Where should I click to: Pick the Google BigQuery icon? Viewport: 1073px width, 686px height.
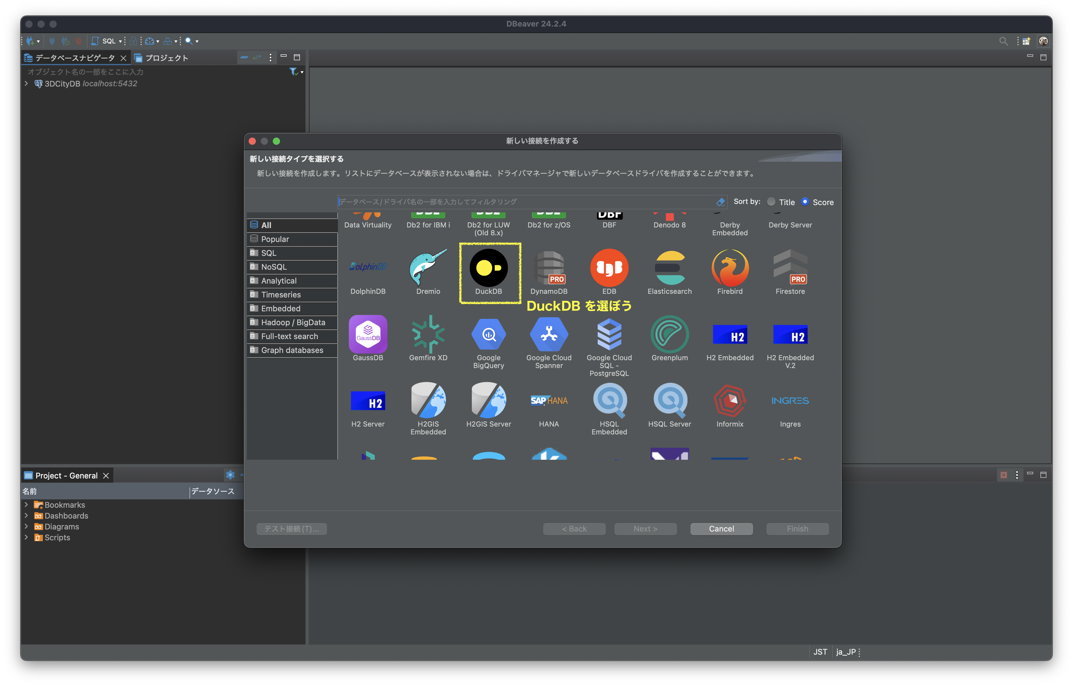tap(489, 335)
